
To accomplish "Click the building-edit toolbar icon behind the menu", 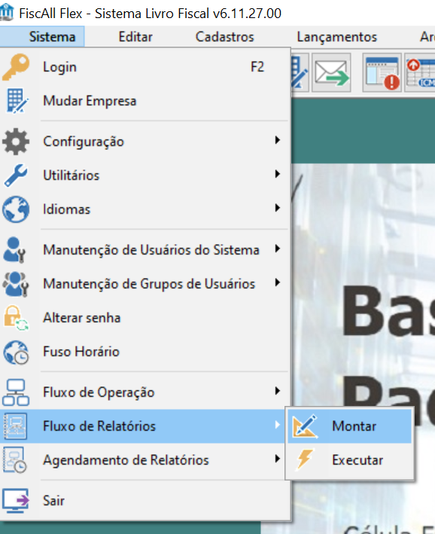I will [300, 72].
